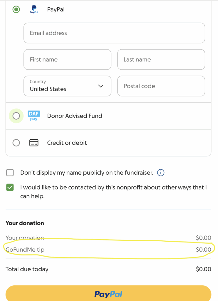Viewport: 218px width, 301px height.
Task: Click the PayPal logo icon
Action: 34,9
